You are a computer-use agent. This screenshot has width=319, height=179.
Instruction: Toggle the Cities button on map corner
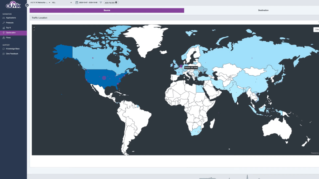click(316, 29)
